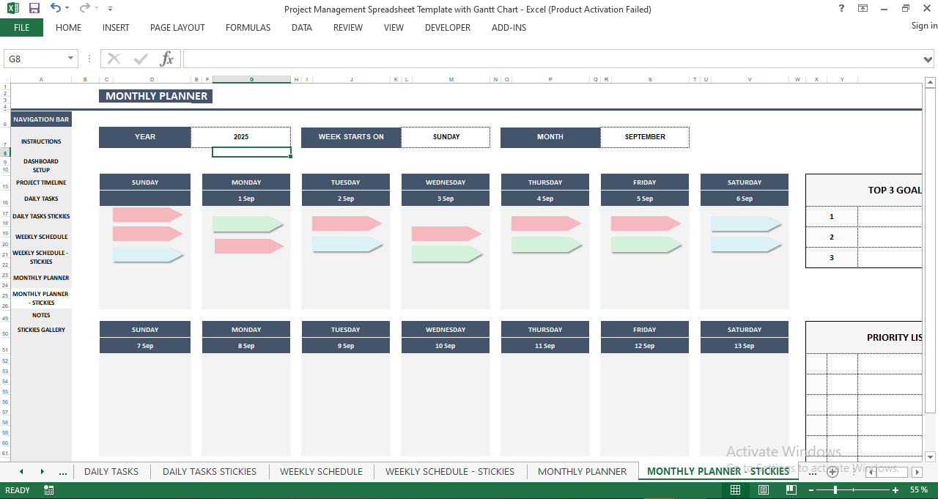Switch to the FORMULAS ribbon tab
This screenshot has height=499, width=938.
point(248,28)
